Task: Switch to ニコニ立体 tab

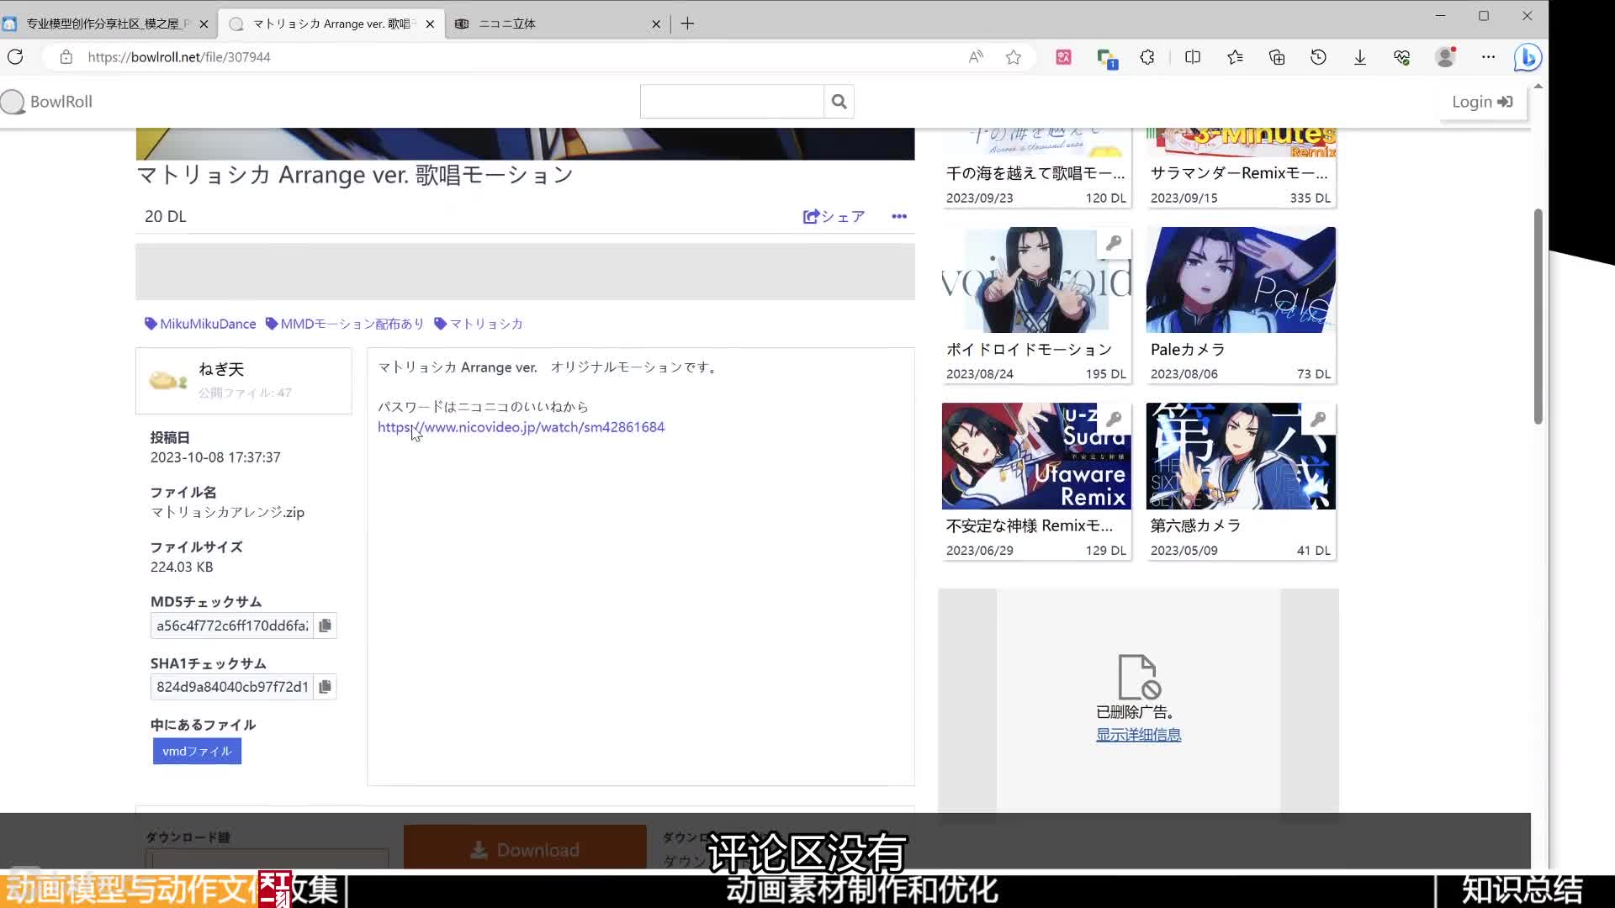Action: pyautogui.click(x=555, y=24)
